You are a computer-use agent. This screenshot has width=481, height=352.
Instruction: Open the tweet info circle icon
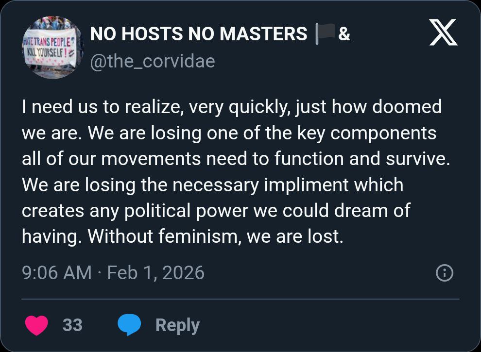[445, 273]
